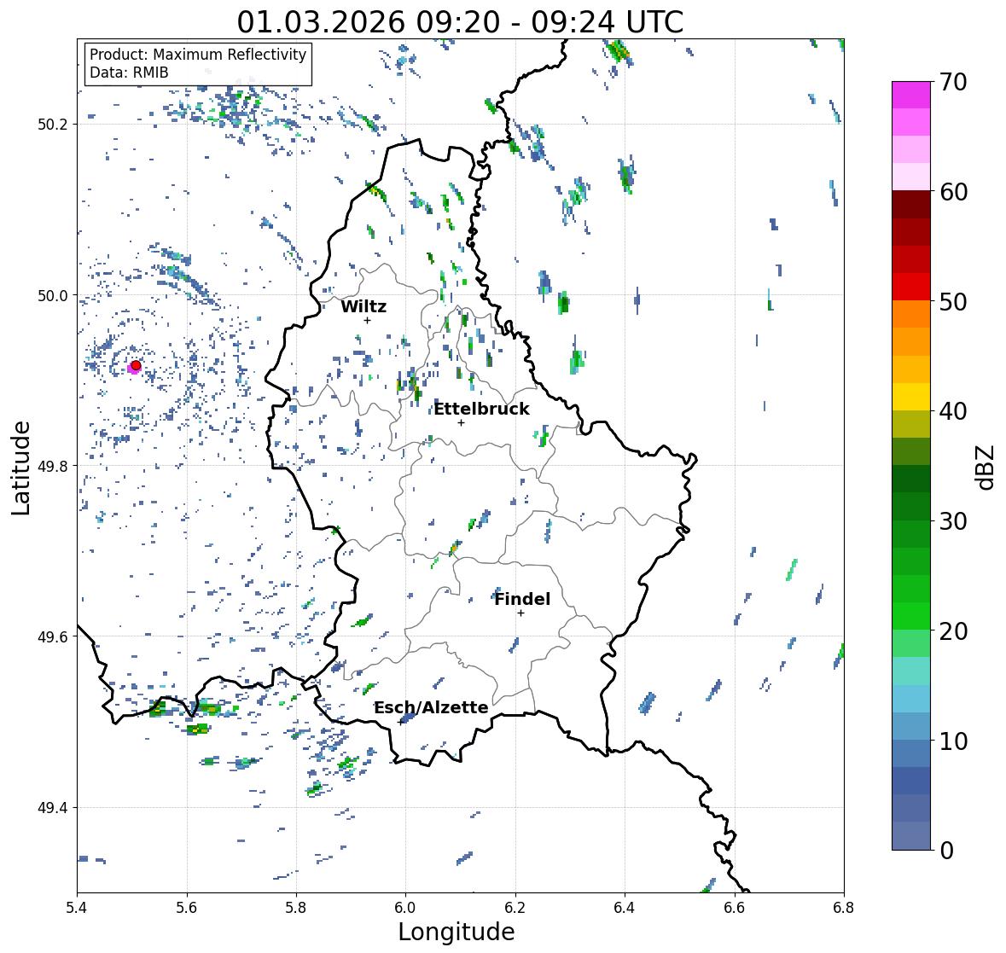The width and height of the screenshot is (1006, 953).
Task: Click the 10 tick on the colorbar
Action: (953, 741)
